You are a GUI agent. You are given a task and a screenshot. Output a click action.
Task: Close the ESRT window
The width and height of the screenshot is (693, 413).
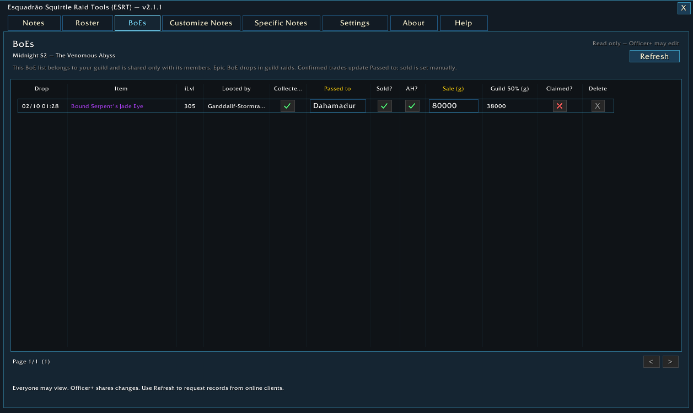click(684, 8)
